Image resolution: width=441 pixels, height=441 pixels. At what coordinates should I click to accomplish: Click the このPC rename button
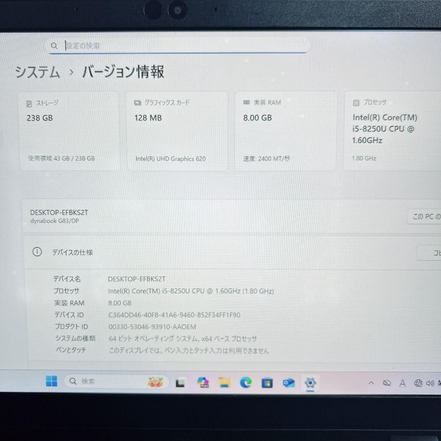[x=426, y=216]
